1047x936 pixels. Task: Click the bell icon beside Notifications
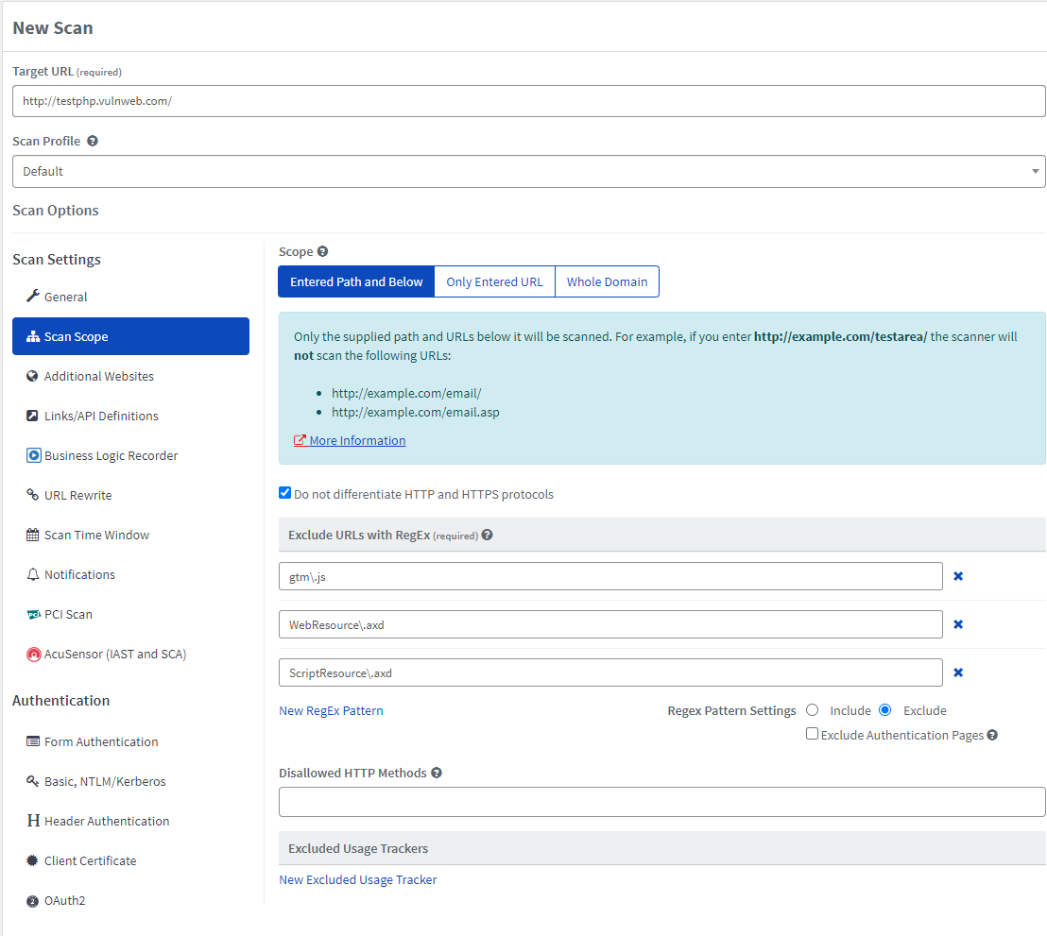(32, 574)
